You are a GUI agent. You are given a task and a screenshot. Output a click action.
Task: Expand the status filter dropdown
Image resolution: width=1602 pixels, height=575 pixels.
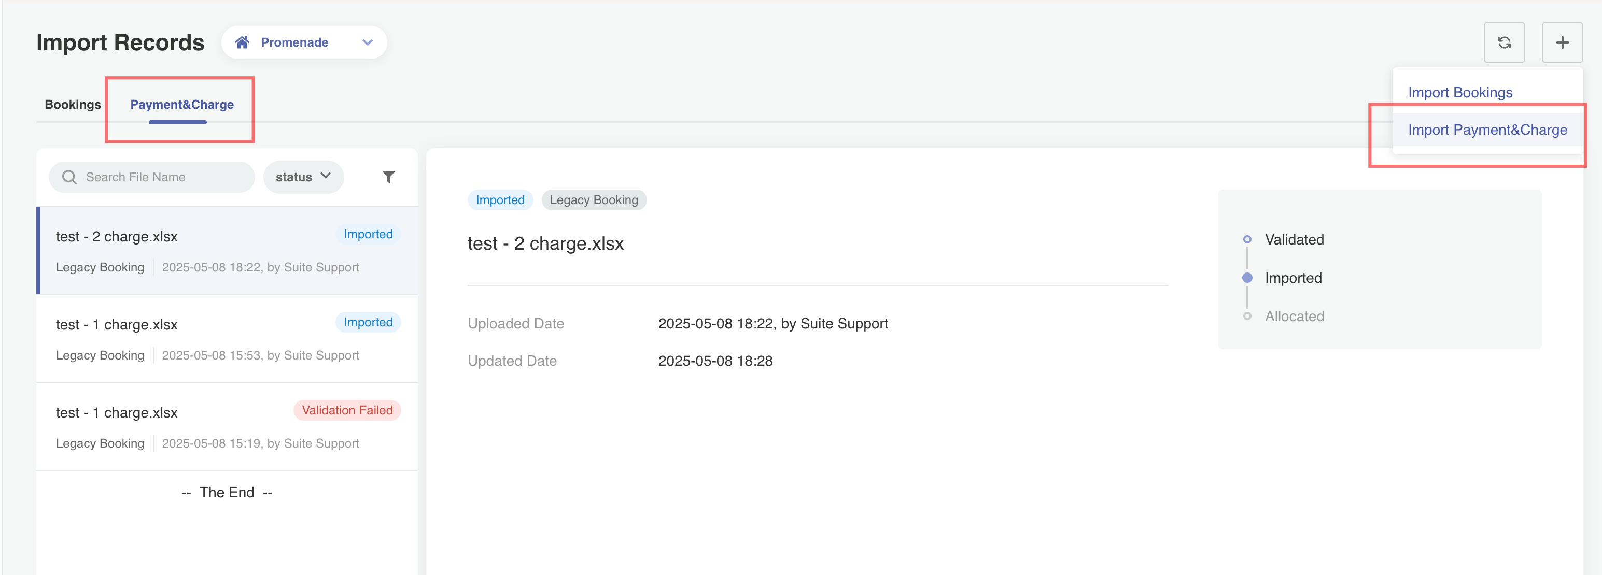(303, 177)
